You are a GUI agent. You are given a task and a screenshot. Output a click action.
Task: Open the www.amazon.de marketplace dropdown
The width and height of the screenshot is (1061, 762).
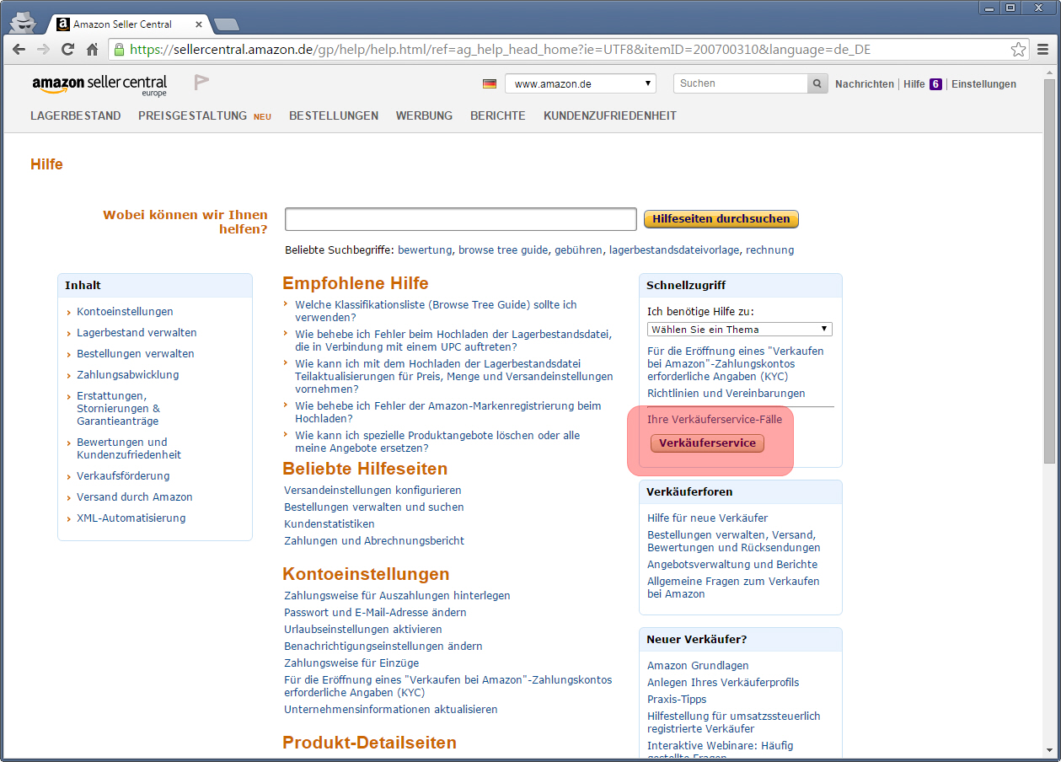[581, 83]
